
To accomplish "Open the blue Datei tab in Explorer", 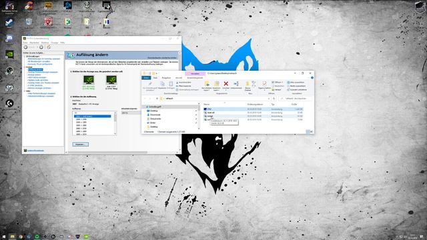I will click(146, 78).
